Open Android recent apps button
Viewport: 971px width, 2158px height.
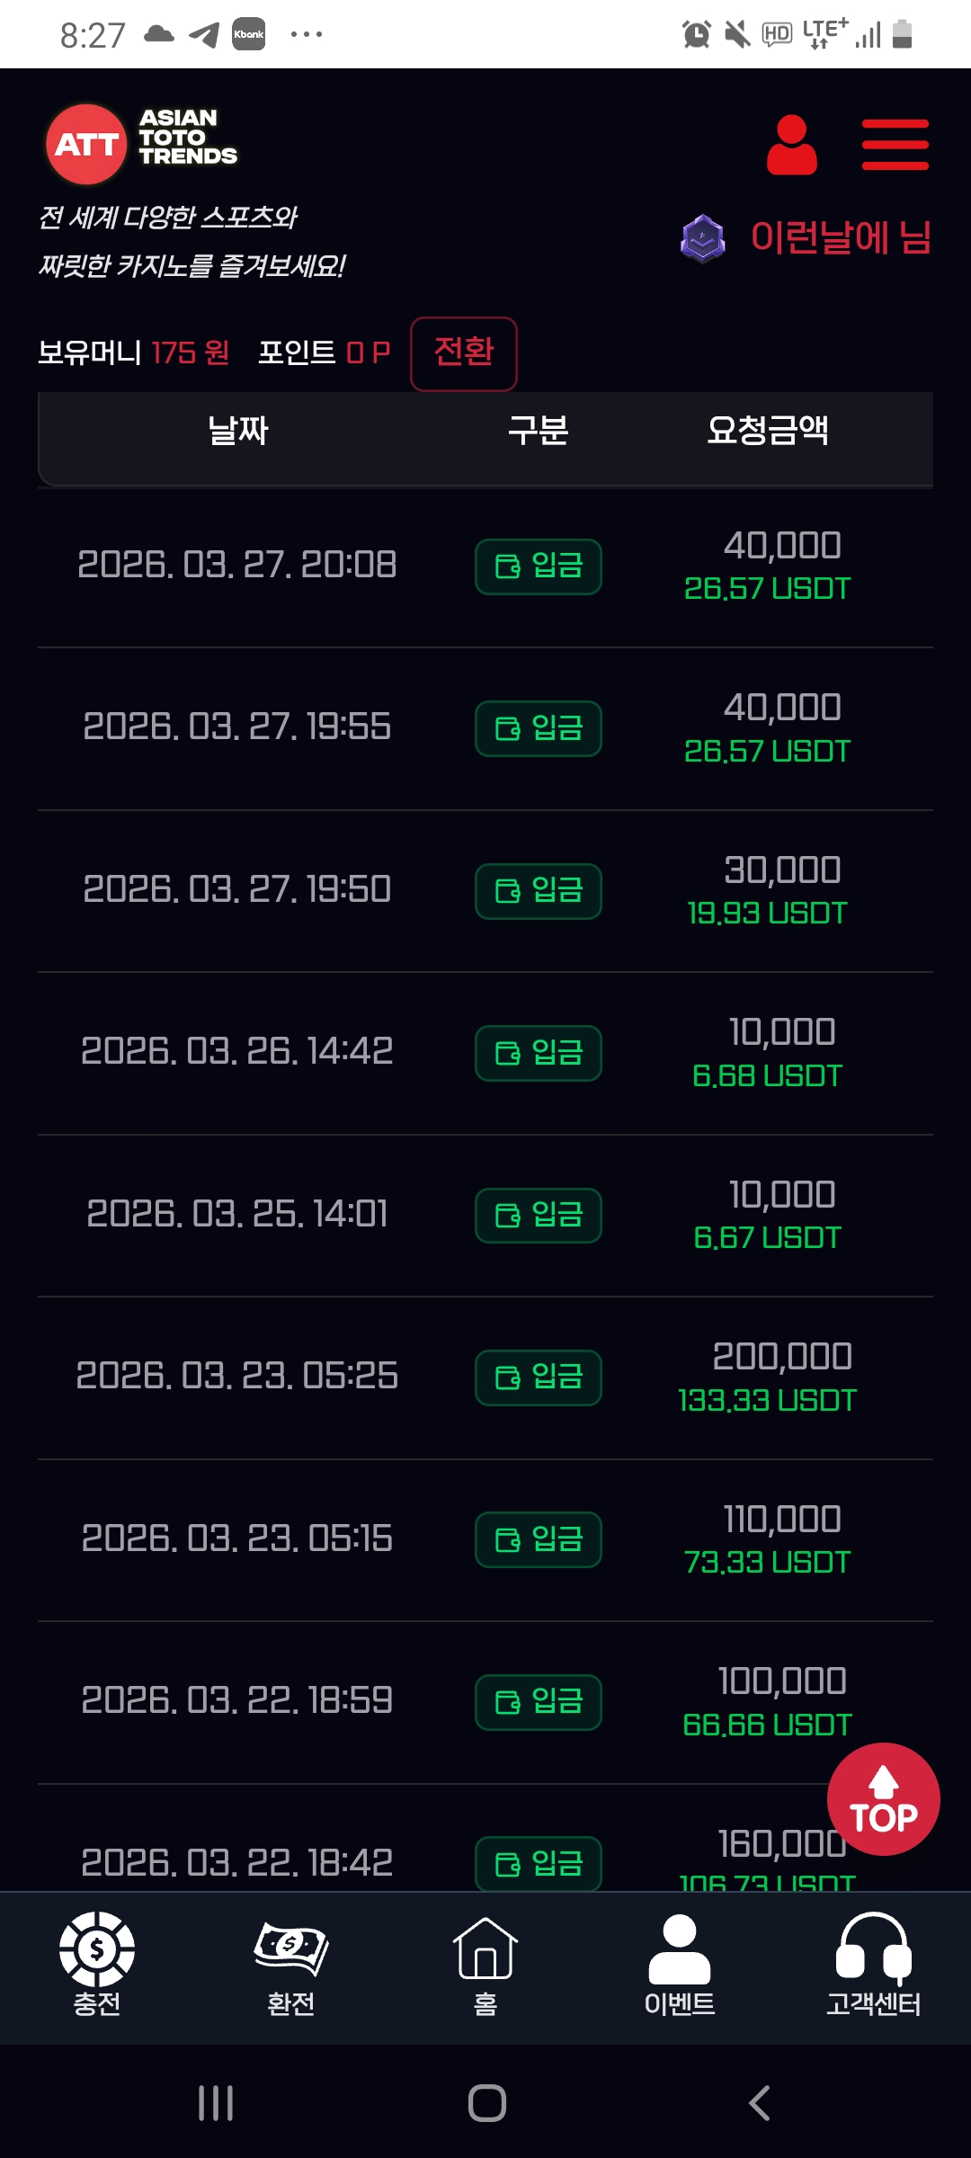[216, 2103]
